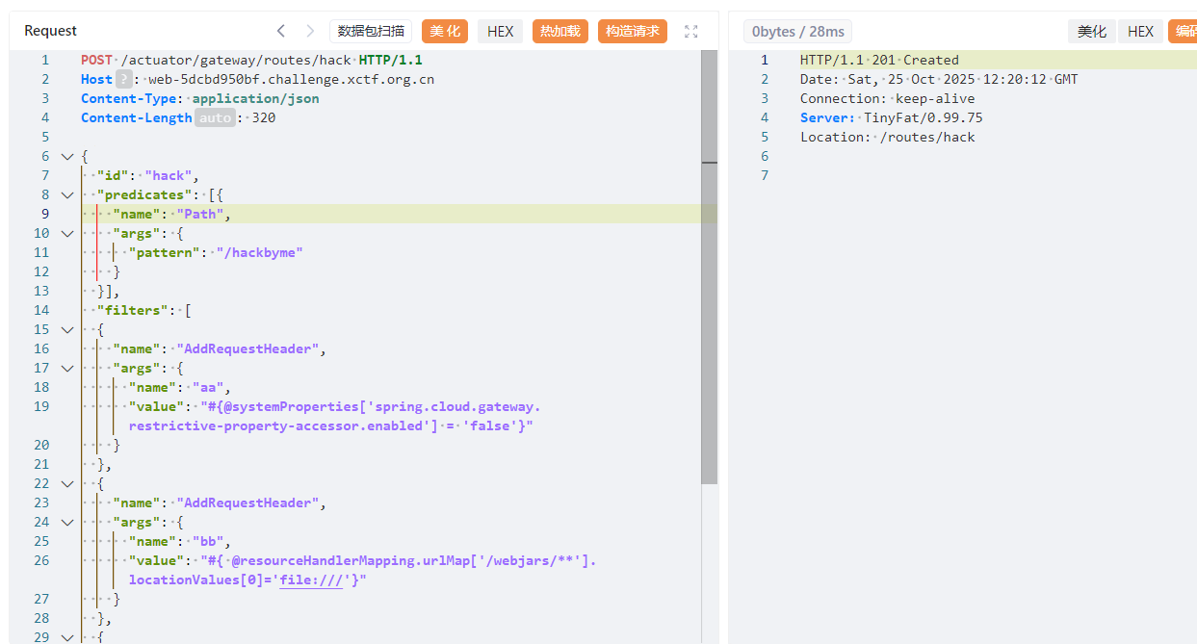Click the 构造请求 build request button
Image resolution: width=1197 pixels, height=644 pixels.
[632, 31]
